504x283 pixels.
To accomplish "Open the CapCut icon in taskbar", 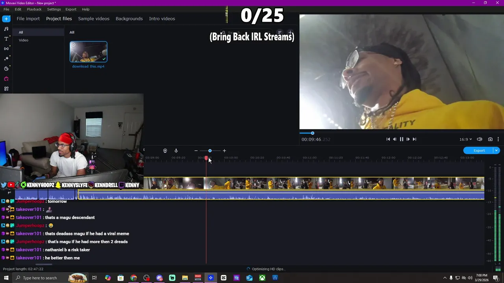I will coord(224,278).
